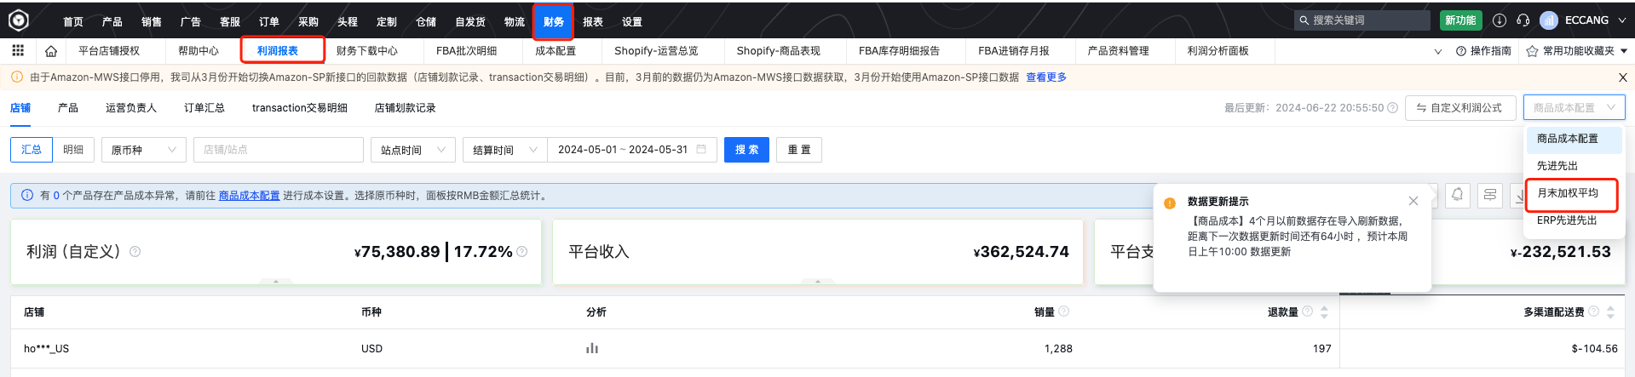1635x377 pixels.
Task: Open the FBA库存明细报告 tab
Action: click(x=899, y=51)
